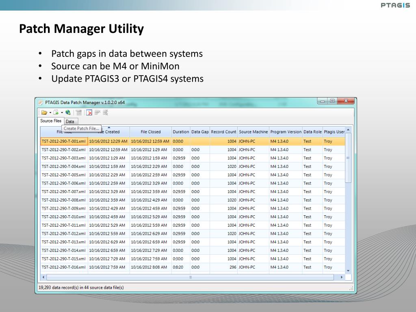Screen dimensions: 416x312
Task: Select row TST-2012-290-T-005.xml
Action: (x=64, y=175)
